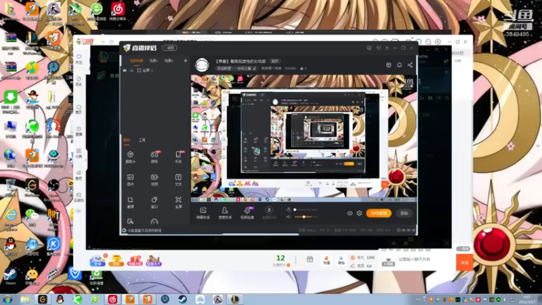The width and height of the screenshot is (542, 305).
Task: Open History in browser sidebar
Action: 79,81
